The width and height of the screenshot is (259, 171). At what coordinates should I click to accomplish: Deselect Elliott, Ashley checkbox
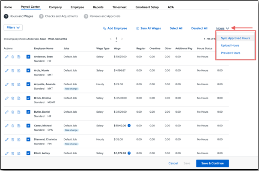click(28, 153)
